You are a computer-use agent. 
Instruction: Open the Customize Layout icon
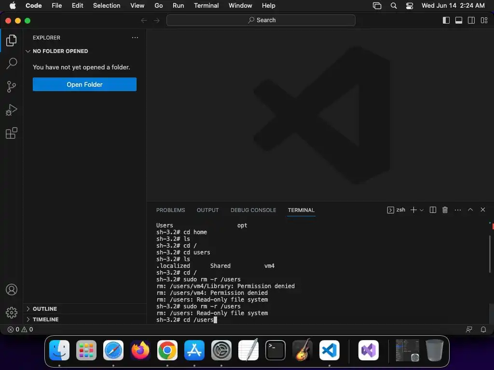tap(484, 20)
